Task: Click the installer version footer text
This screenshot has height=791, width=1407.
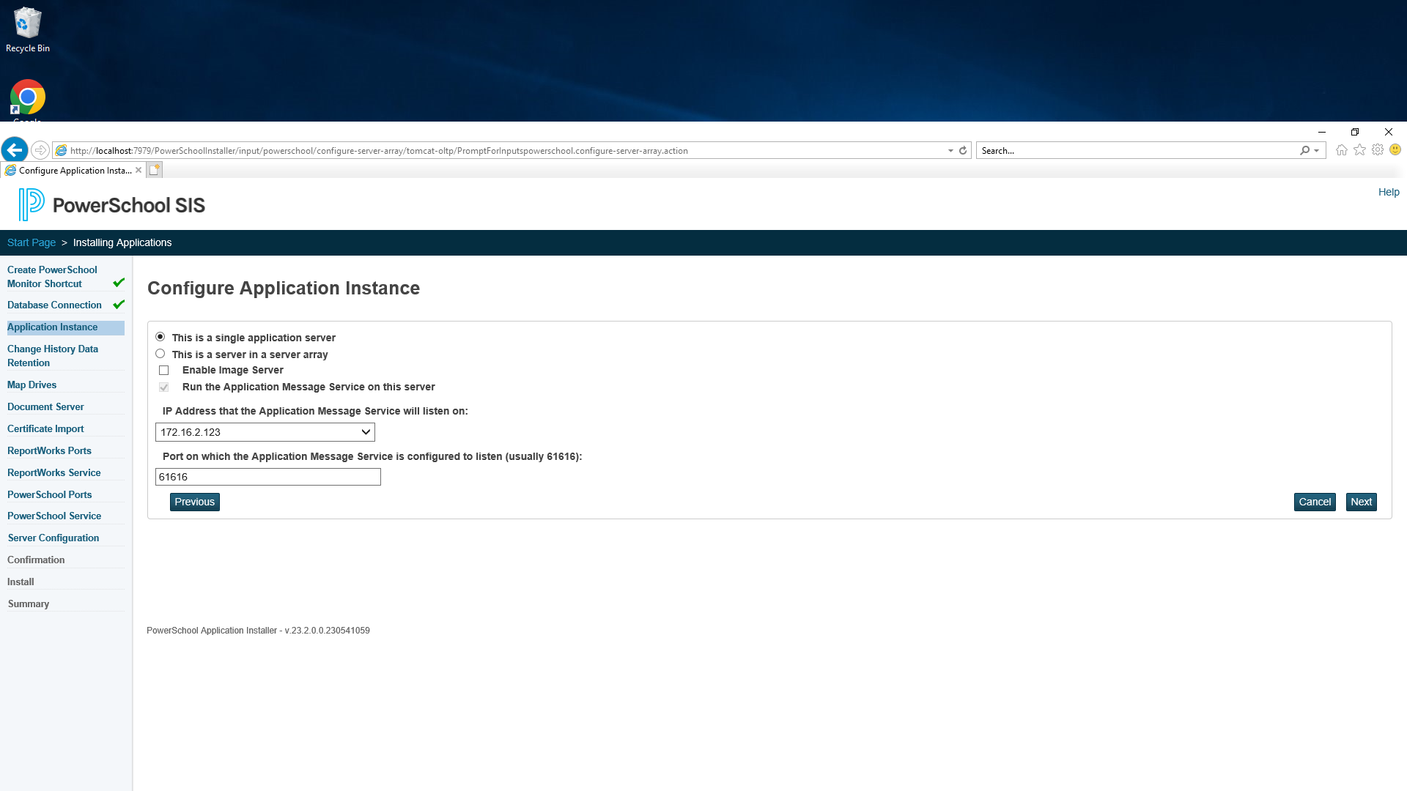Action: (x=258, y=631)
